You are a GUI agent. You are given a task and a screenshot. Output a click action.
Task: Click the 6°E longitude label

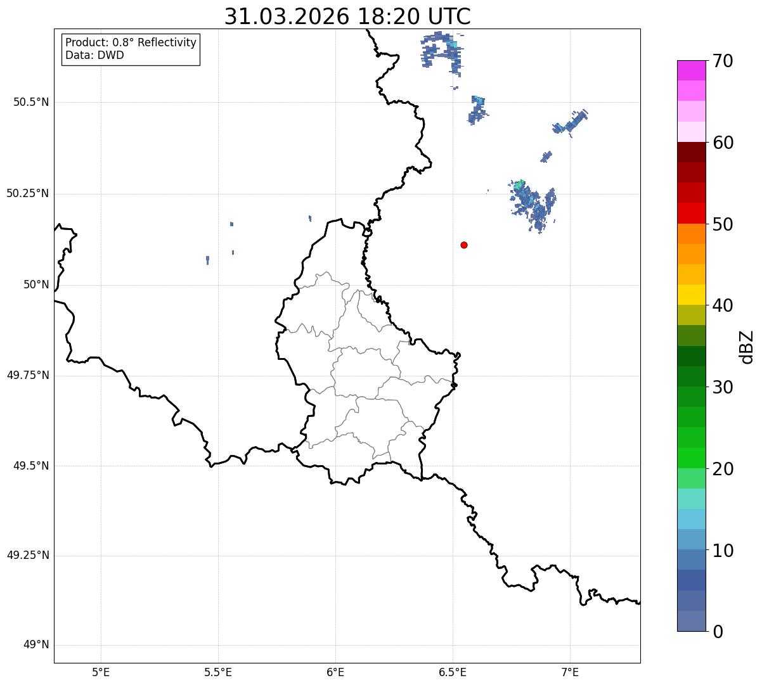coord(335,672)
